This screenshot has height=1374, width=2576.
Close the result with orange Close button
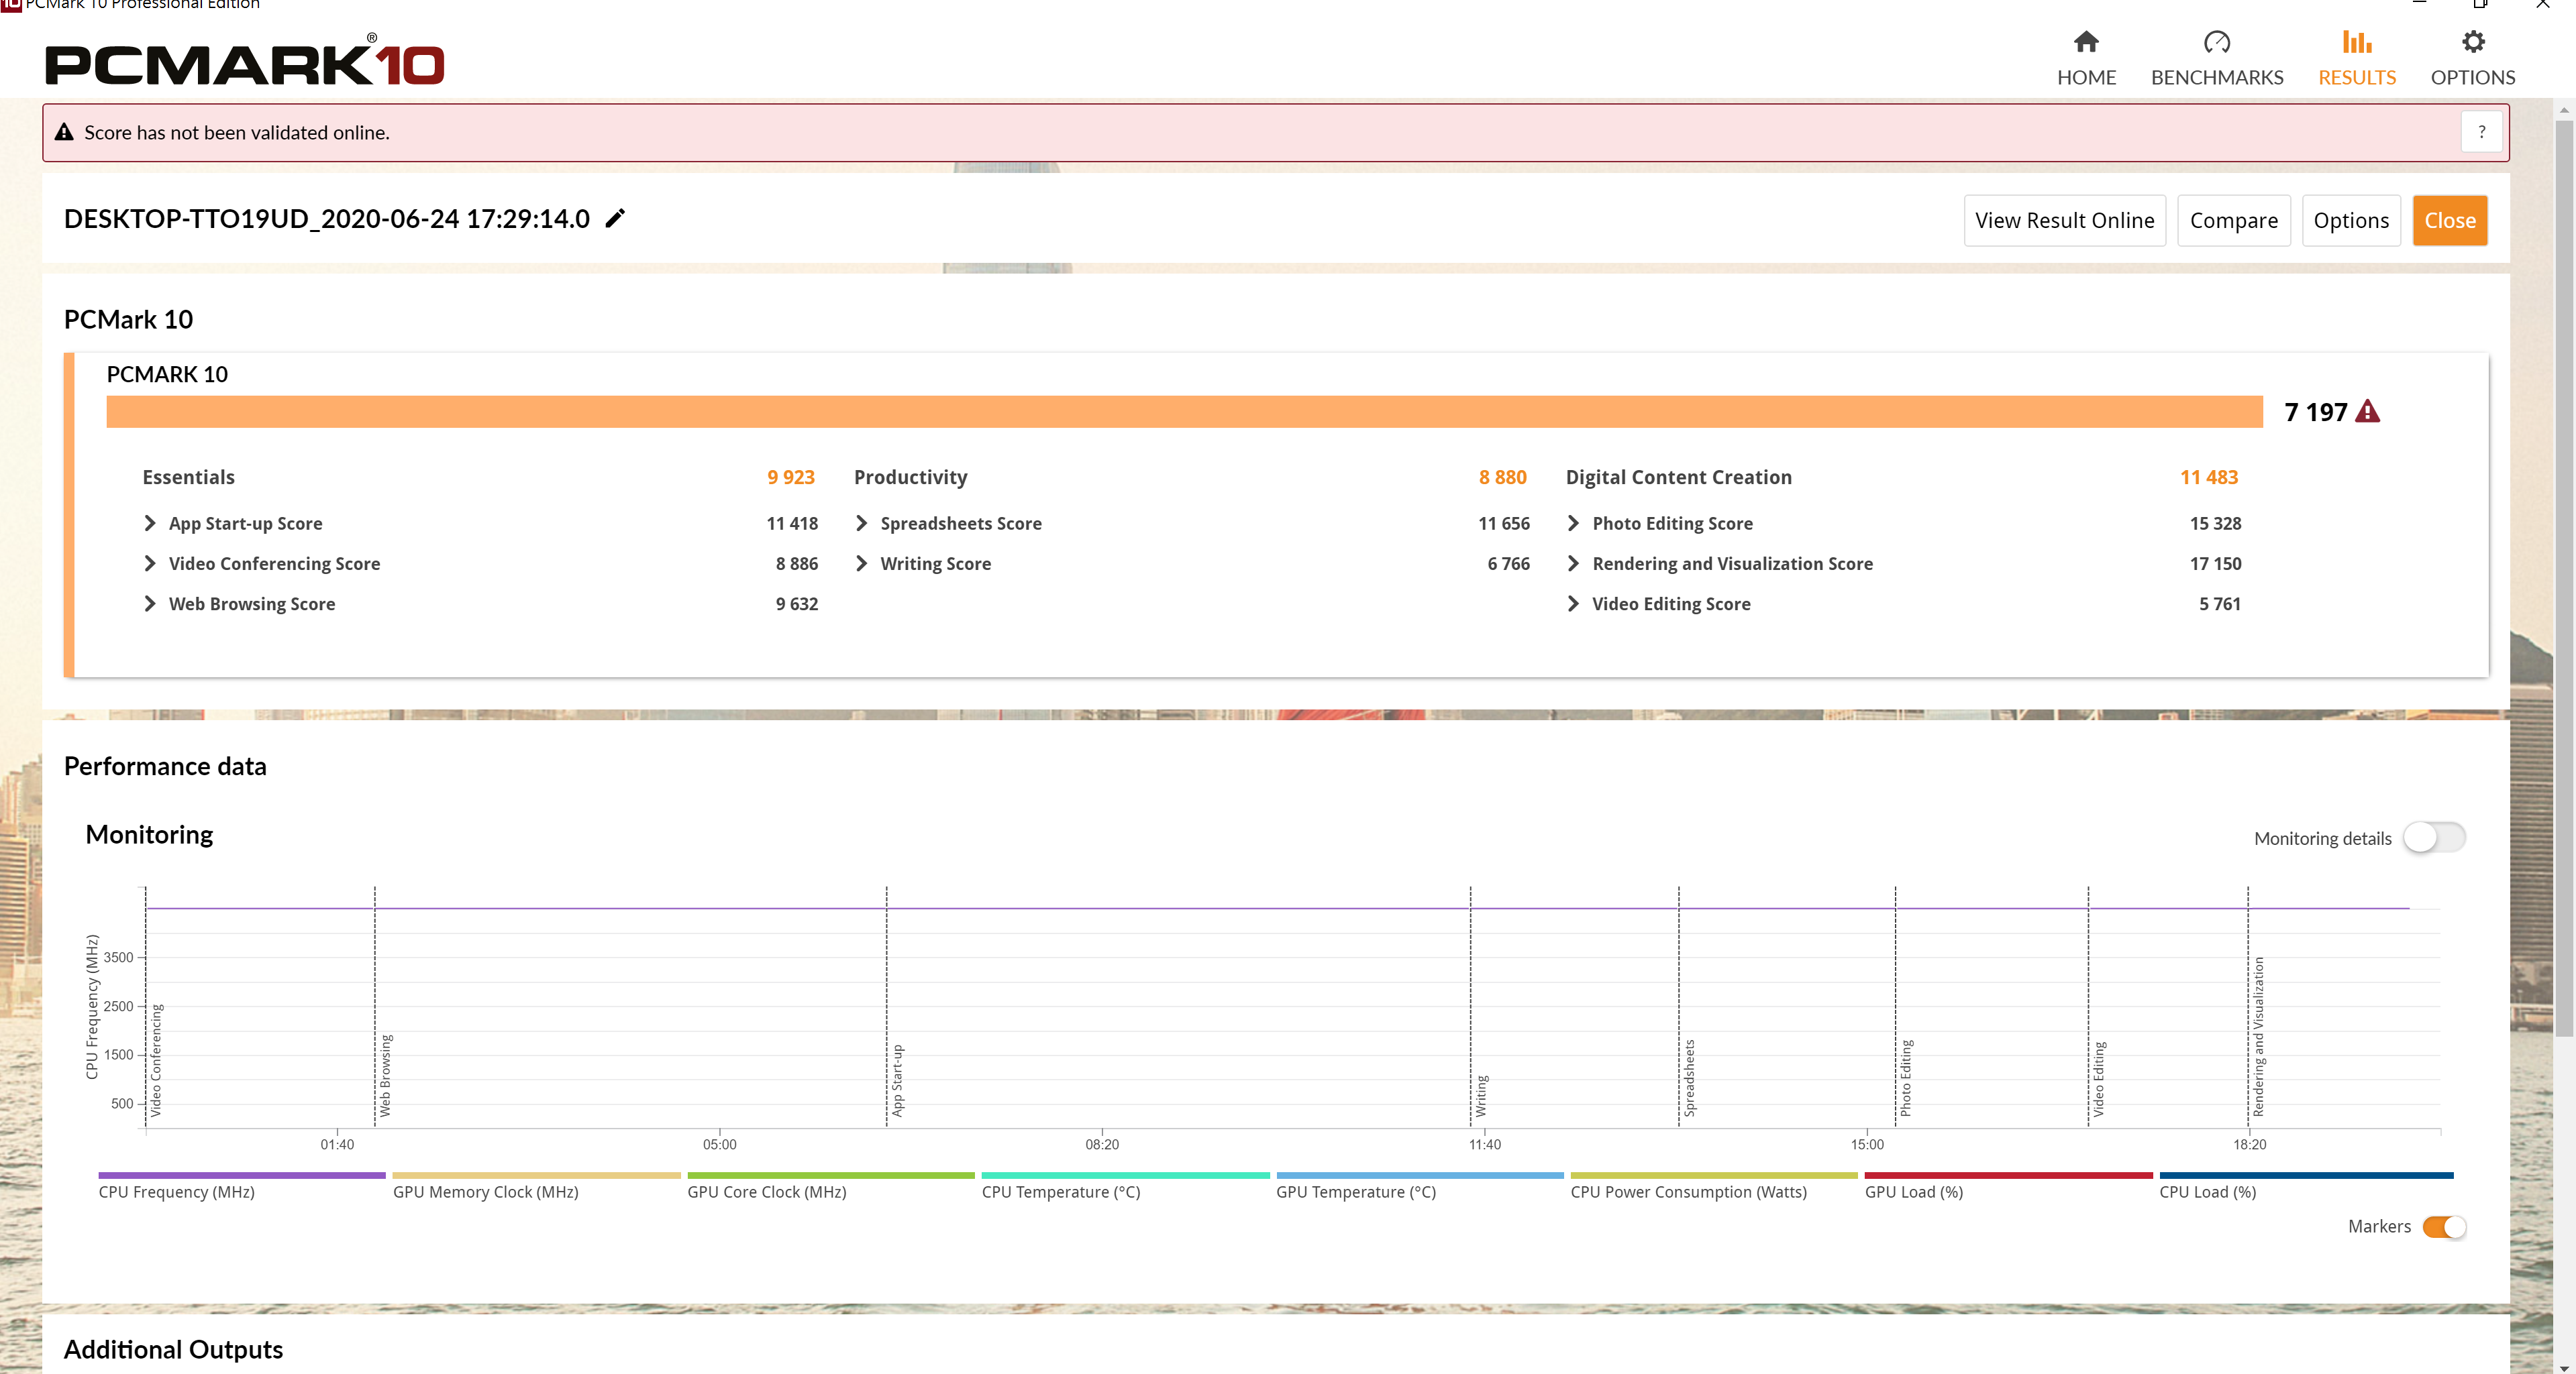coord(2449,220)
